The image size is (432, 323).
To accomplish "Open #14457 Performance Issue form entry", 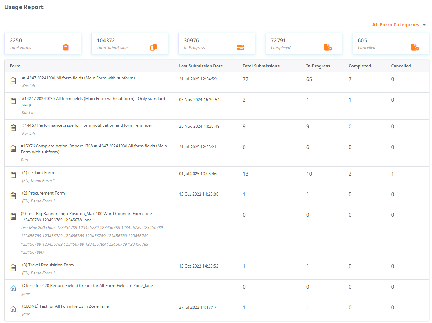I will point(87,125).
